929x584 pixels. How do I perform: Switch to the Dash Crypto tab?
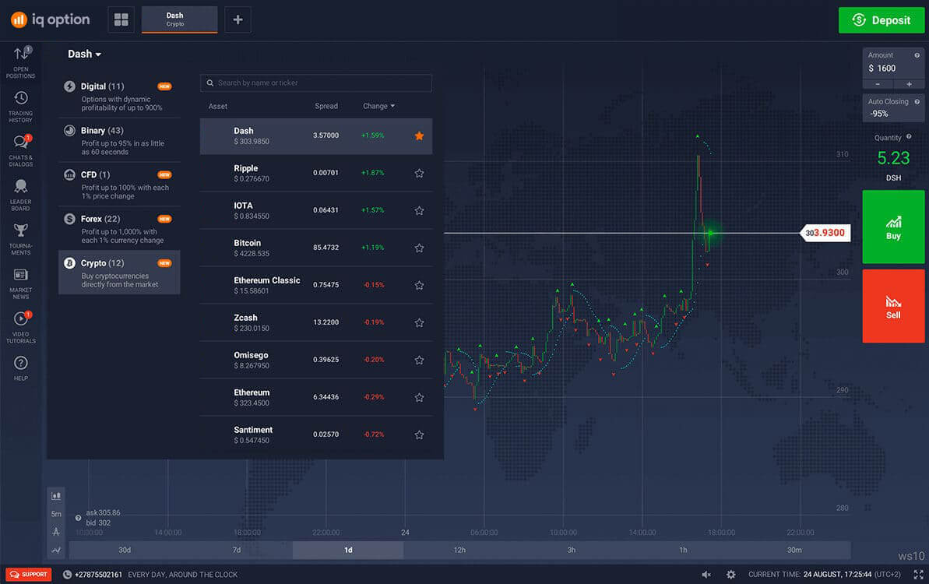click(180, 19)
